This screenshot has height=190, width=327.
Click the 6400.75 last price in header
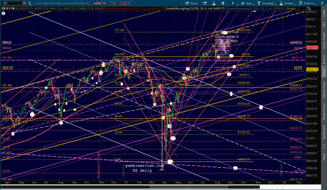click(100, 3)
